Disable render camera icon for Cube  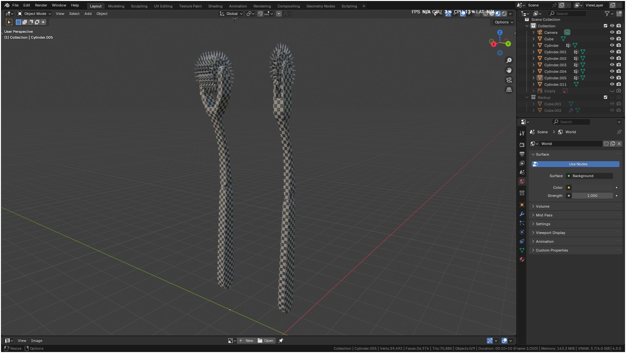619,39
